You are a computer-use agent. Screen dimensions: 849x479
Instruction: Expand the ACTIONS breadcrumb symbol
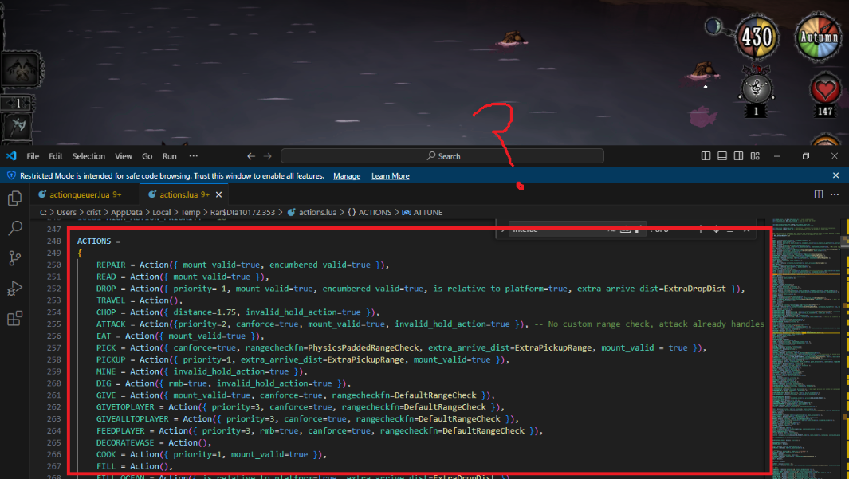click(375, 213)
